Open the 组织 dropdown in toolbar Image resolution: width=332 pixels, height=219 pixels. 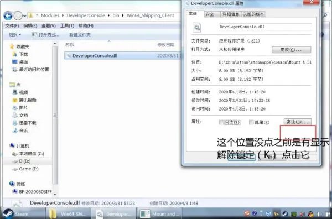point(14,34)
